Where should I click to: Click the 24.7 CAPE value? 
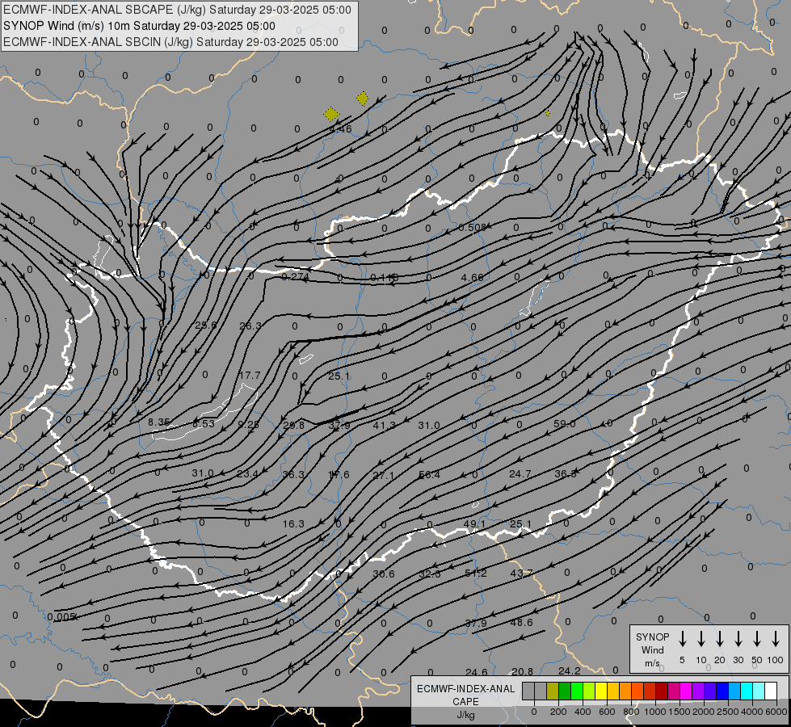(x=520, y=473)
